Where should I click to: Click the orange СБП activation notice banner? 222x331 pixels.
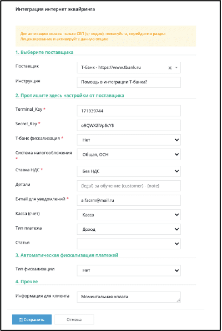pyautogui.click(x=106, y=36)
